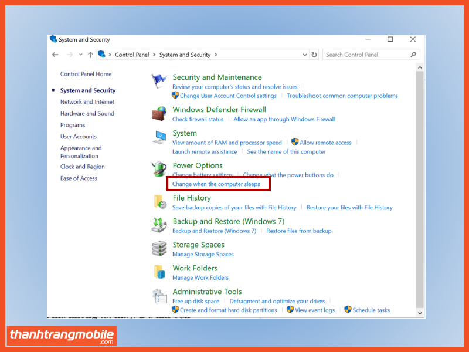
Task: Open Storage Spaces stacked drives icon
Action: [159, 248]
